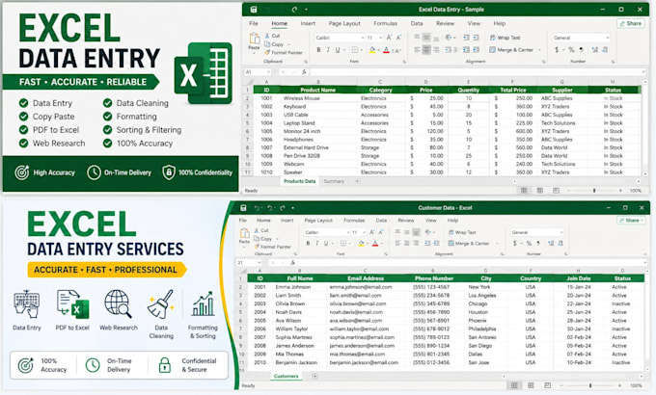Click Redo in the Sample window title bar
This screenshot has width=656, height=395.
[x=294, y=10]
